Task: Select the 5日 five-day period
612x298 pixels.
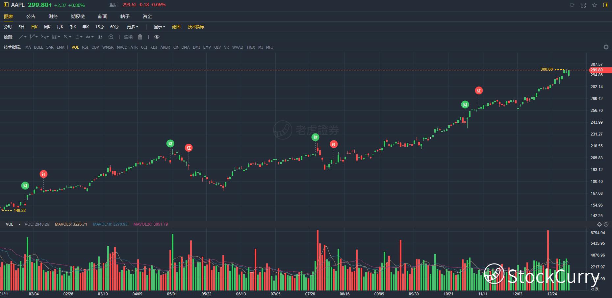Action: [21, 27]
